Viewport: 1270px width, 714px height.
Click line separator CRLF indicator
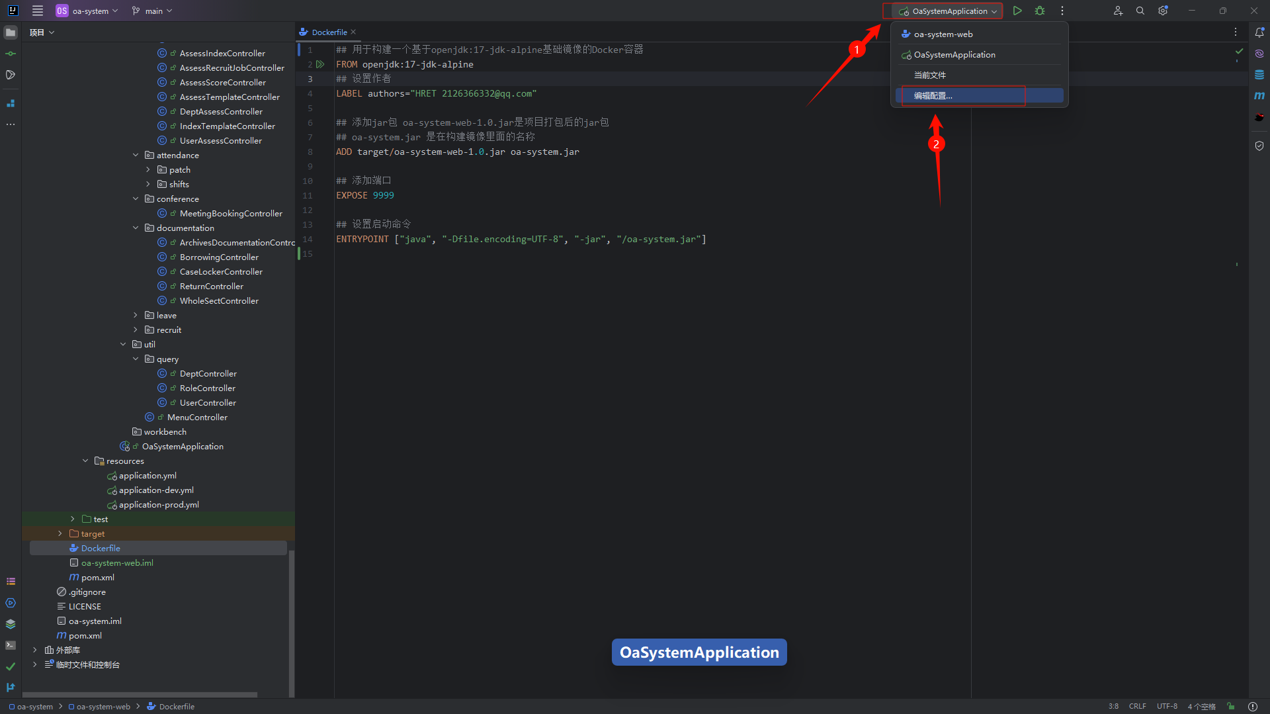[1138, 707]
